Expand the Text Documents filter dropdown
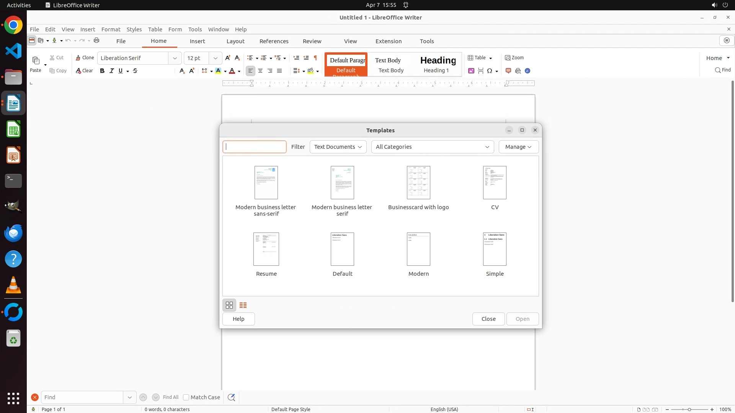The height and width of the screenshot is (413, 735). tap(338, 147)
